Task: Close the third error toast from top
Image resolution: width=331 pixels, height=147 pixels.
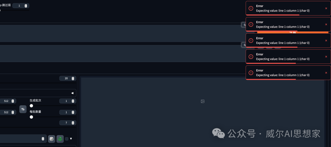Action: [x=326, y=41]
